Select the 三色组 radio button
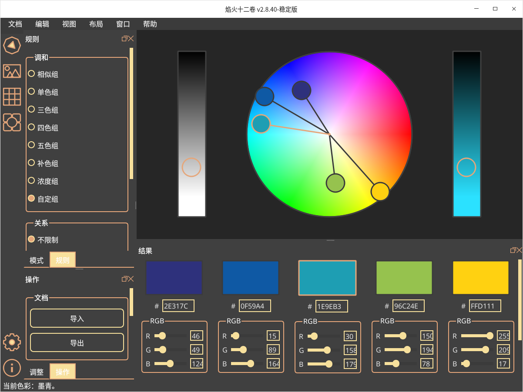Viewport: 523px width, 392px height. pos(31,110)
